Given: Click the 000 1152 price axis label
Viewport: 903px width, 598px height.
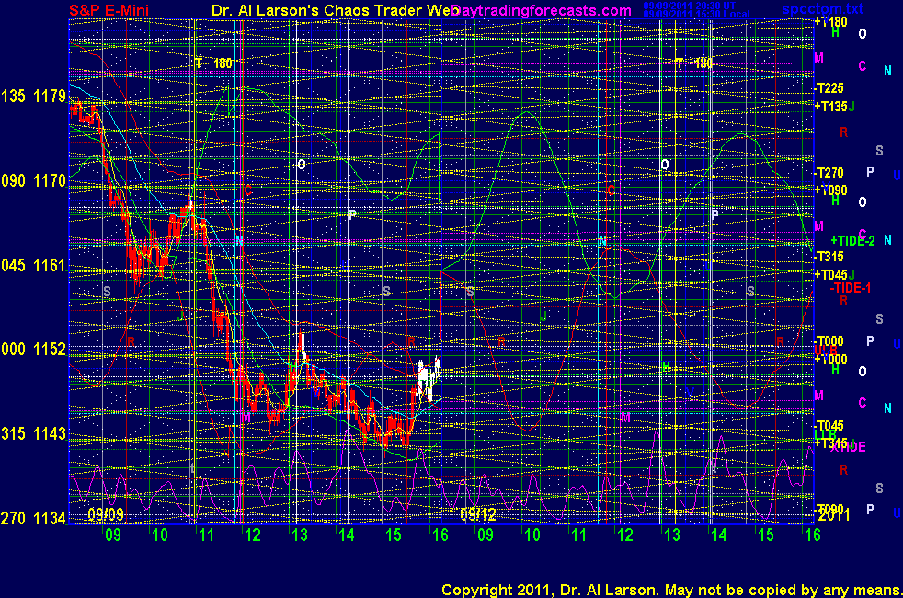Looking at the screenshot, I should point(34,350).
